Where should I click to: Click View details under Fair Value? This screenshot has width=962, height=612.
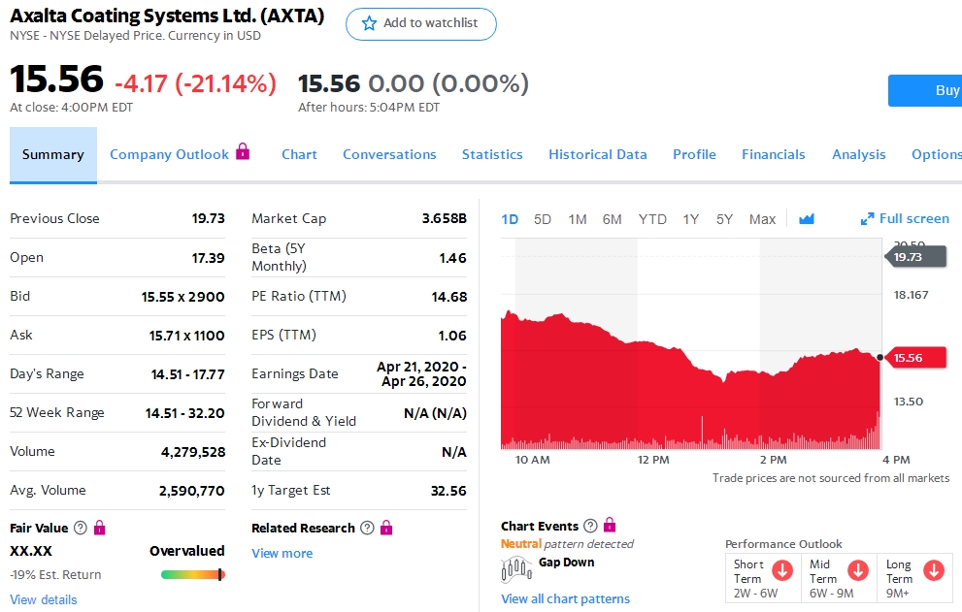tap(44, 599)
